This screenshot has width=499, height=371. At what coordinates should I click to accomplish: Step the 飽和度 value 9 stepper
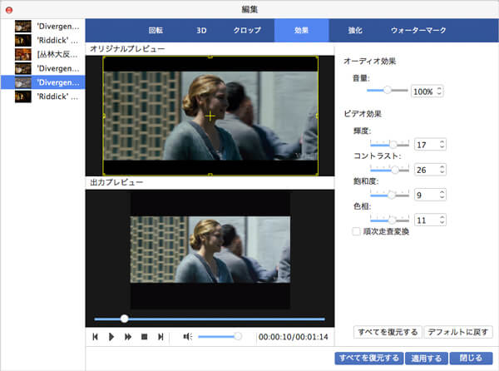coord(442,195)
